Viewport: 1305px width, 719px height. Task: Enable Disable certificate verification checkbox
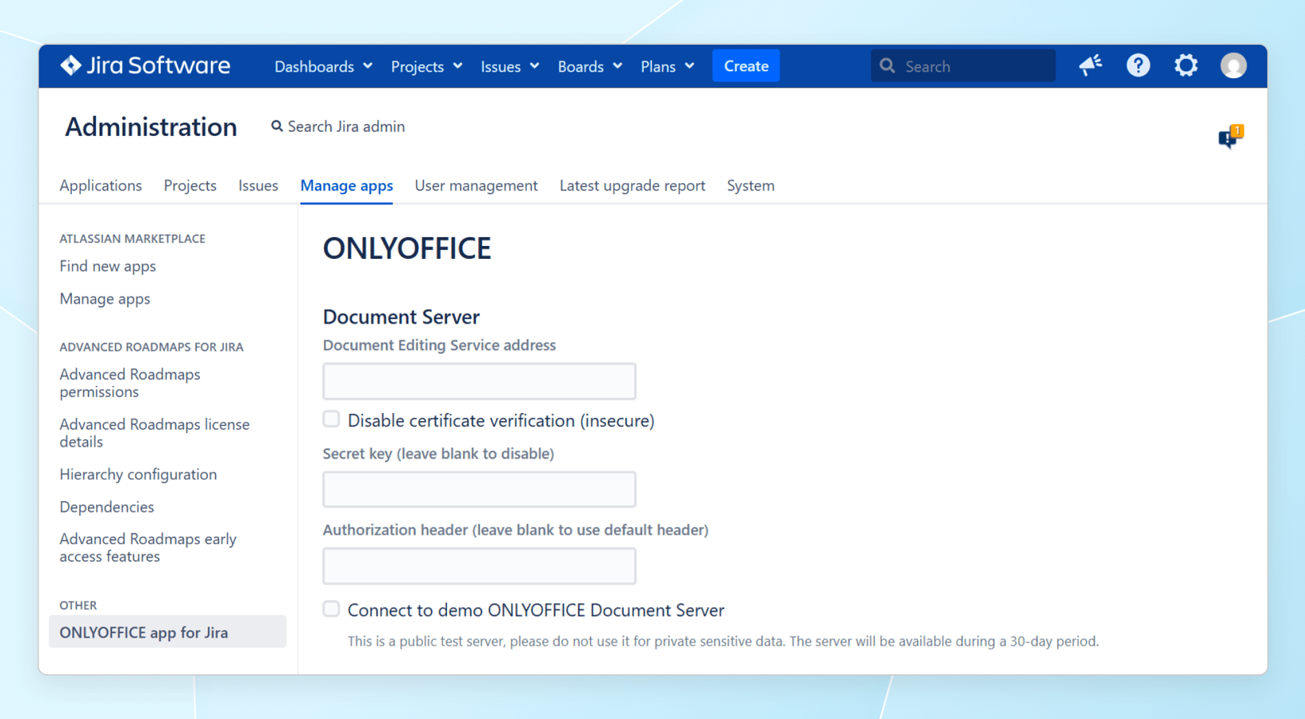point(331,419)
